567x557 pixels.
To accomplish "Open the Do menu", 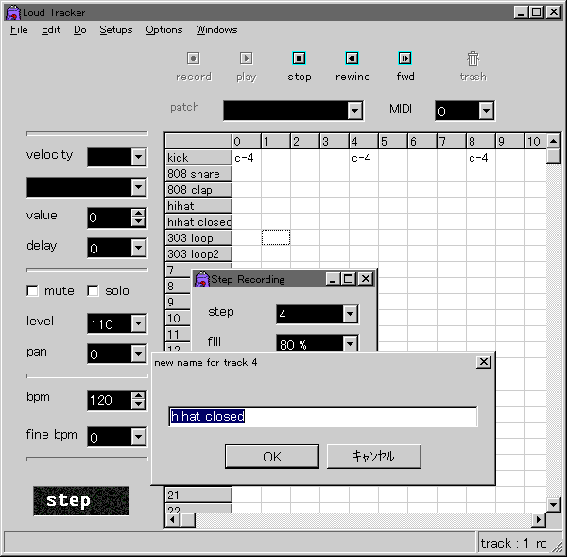I will (80, 29).
